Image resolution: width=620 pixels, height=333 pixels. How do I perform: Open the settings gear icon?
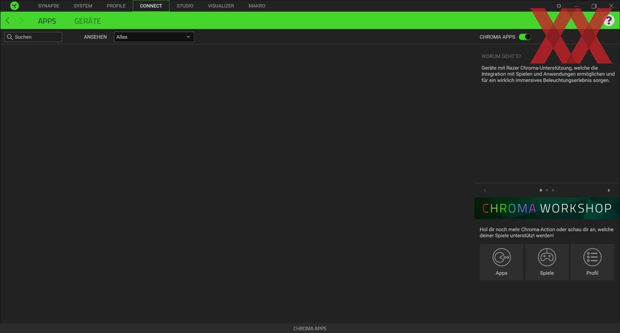pos(559,6)
